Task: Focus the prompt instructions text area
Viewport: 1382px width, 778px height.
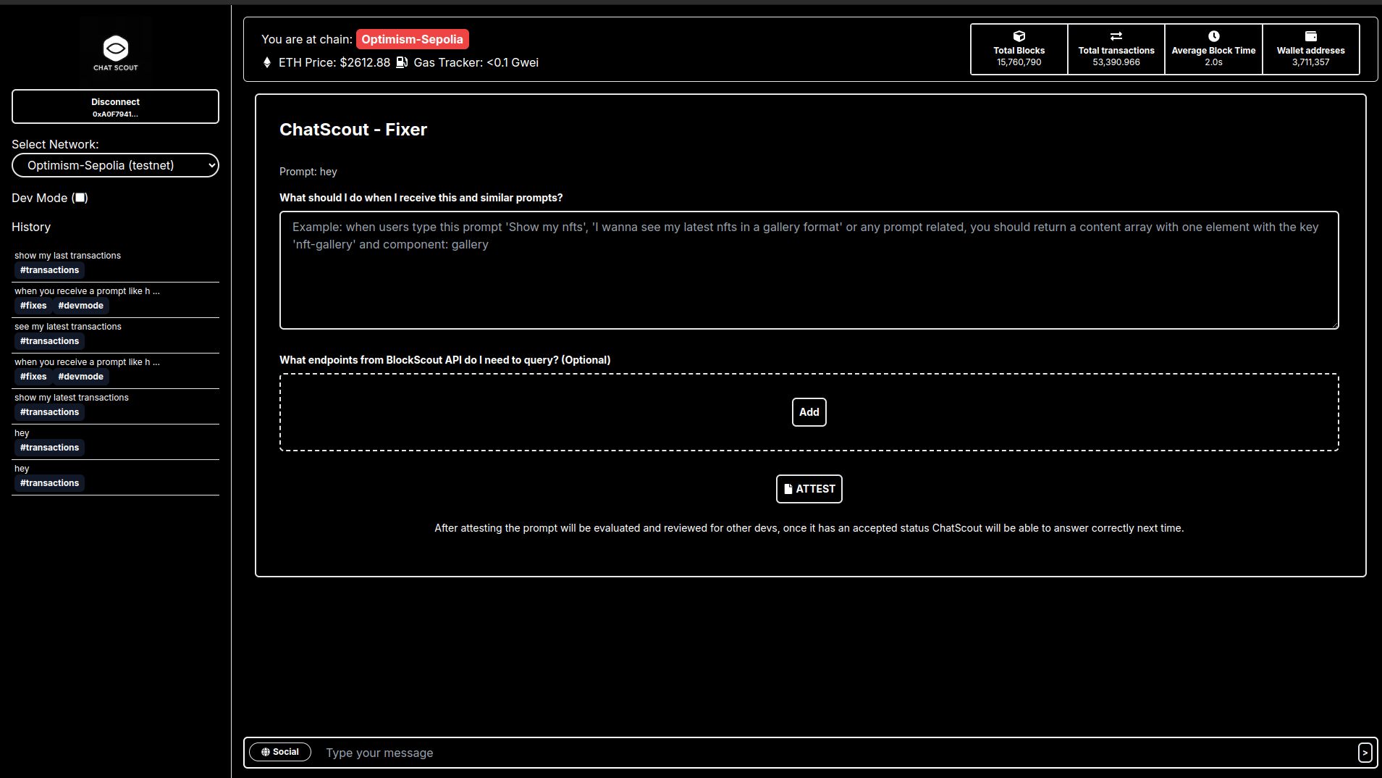Action: point(809,270)
